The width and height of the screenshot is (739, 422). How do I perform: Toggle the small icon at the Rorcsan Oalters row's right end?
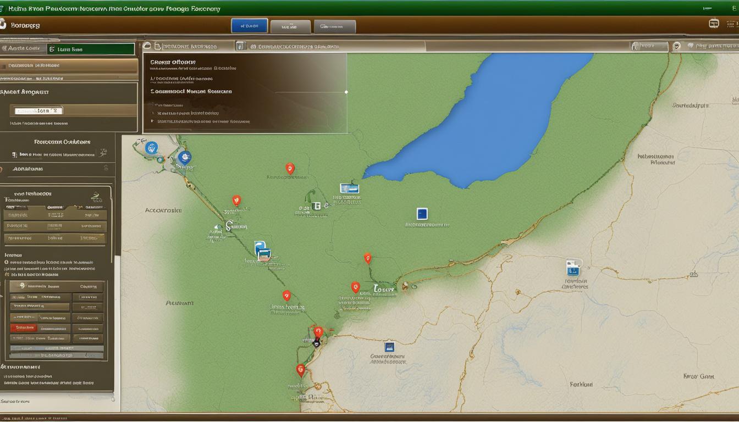(102, 153)
